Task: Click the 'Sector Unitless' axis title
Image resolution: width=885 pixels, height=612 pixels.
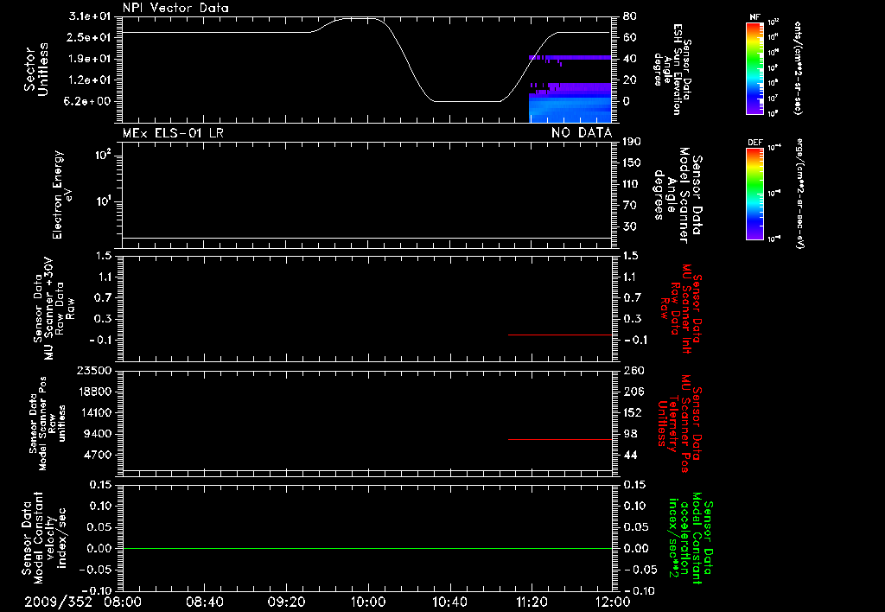Action: pyautogui.click(x=36, y=69)
